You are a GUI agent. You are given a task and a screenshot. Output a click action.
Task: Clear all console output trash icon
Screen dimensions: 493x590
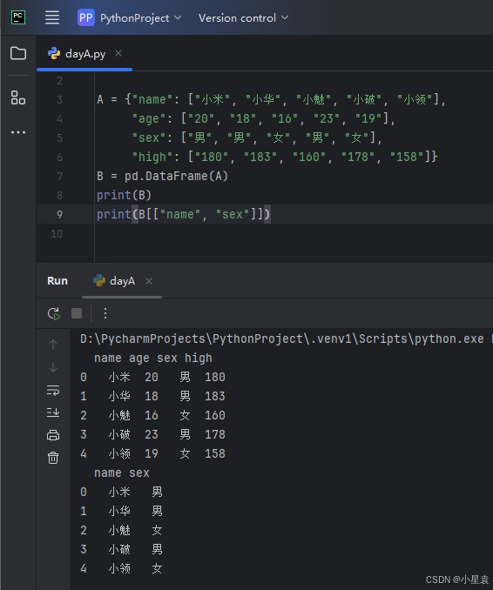tap(53, 458)
